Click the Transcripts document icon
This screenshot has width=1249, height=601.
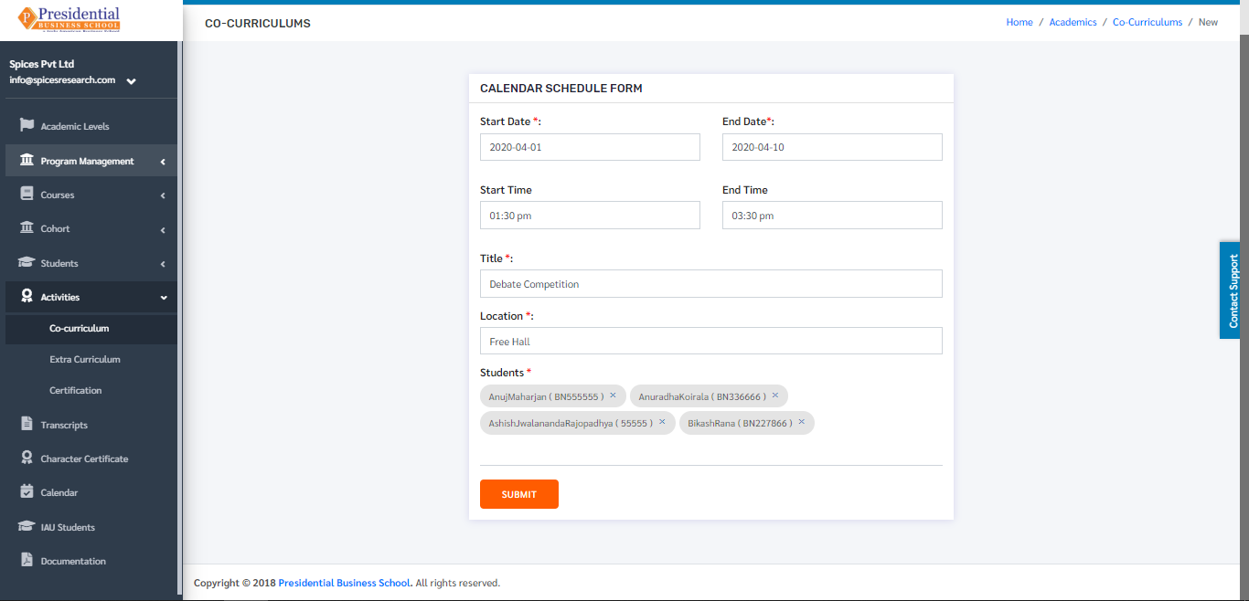coord(27,424)
